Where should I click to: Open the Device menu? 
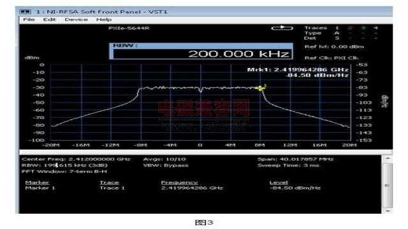[76, 20]
